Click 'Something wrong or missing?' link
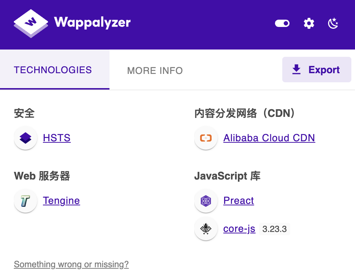 [71, 264]
